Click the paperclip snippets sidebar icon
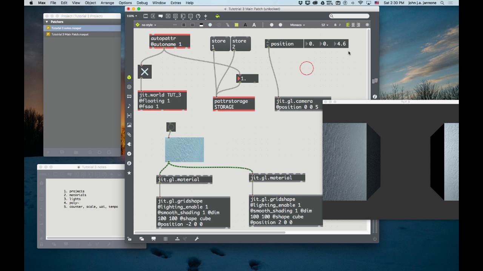The width and height of the screenshot is (483, 271). pyautogui.click(x=129, y=135)
